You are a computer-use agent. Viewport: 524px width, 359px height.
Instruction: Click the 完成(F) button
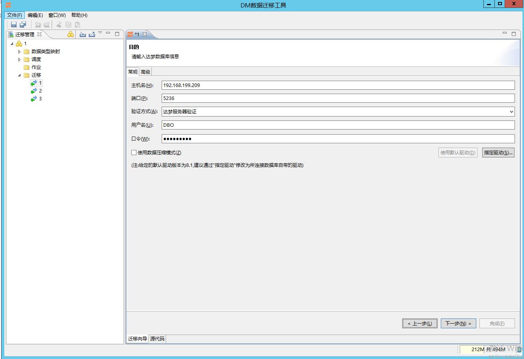(497, 324)
